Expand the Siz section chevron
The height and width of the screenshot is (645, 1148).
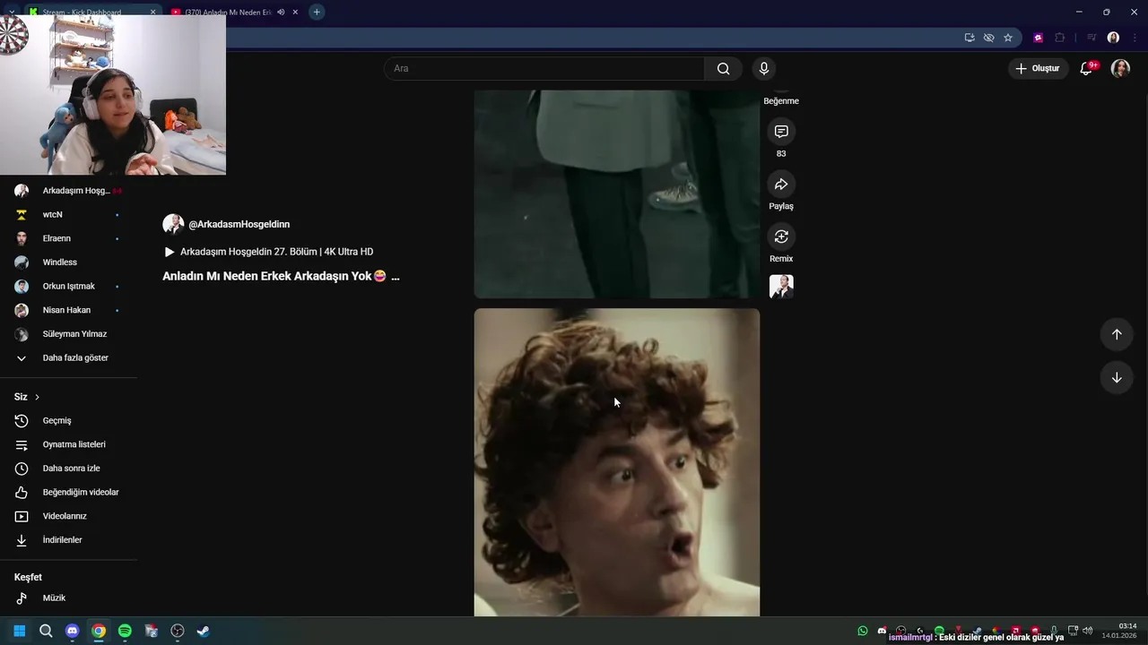pos(37,397)
